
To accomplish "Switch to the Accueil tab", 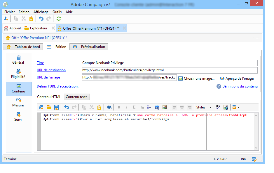I will click(x=13, y=28).
